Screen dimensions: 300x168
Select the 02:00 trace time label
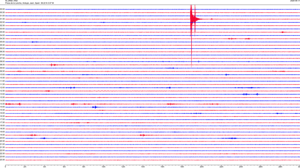[x=2, y=22]
